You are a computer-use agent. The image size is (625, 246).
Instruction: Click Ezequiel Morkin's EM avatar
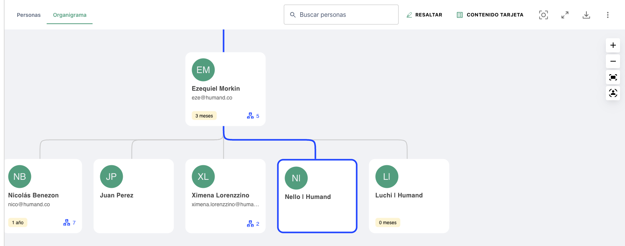coord(203,70)
